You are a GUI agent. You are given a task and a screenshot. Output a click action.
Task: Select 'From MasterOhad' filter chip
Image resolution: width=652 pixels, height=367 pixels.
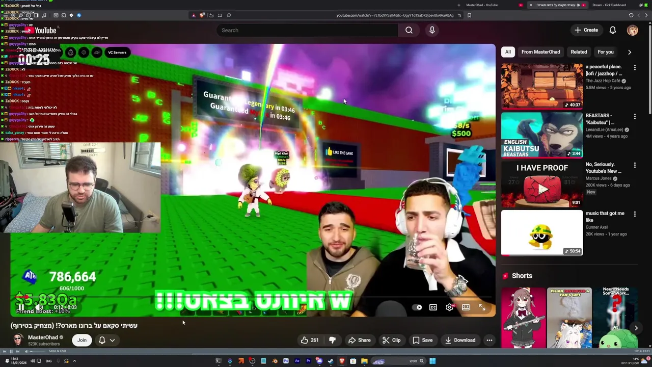540,52
